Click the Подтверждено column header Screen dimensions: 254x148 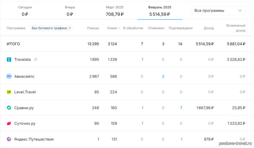pyautogui.click(x=181, y=28)
